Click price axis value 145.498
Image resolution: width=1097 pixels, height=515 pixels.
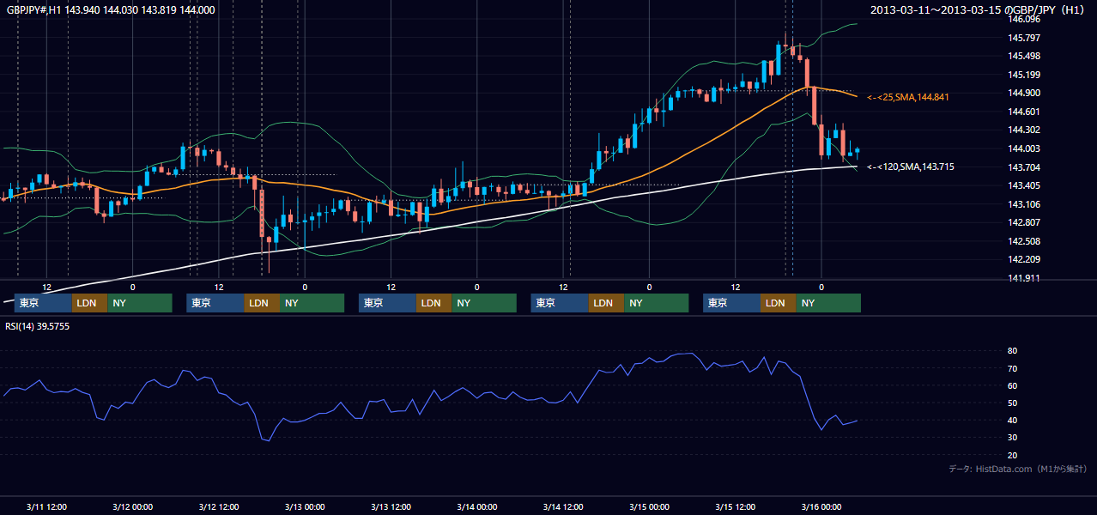pos(1025,56)
